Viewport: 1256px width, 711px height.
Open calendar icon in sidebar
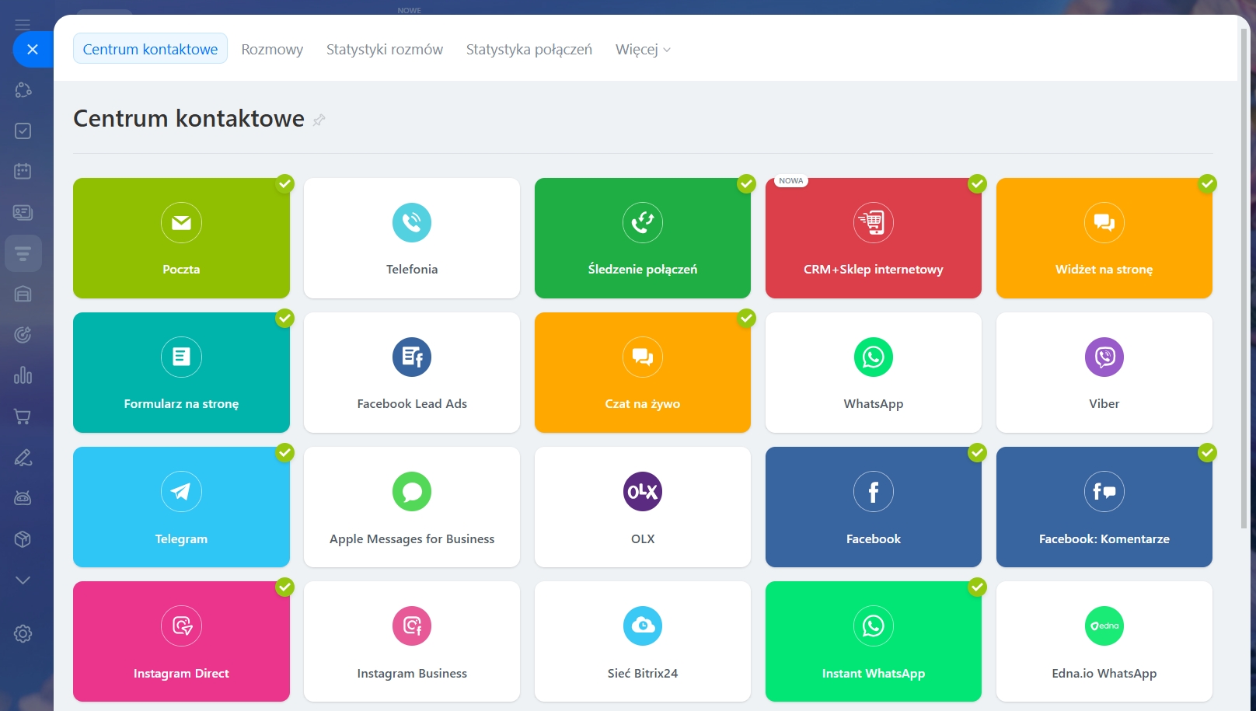coord(23,171)
